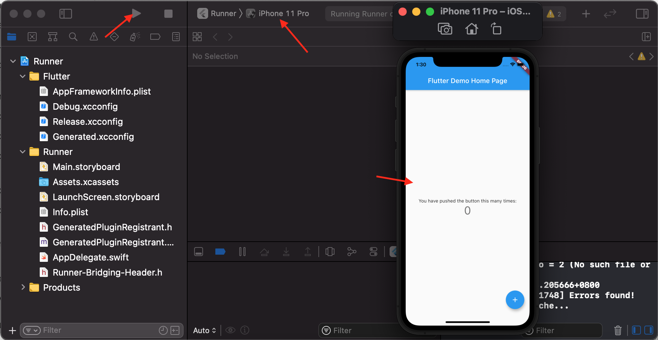
Task: Rotate the Simulator device
Action: tap(496, 29)
